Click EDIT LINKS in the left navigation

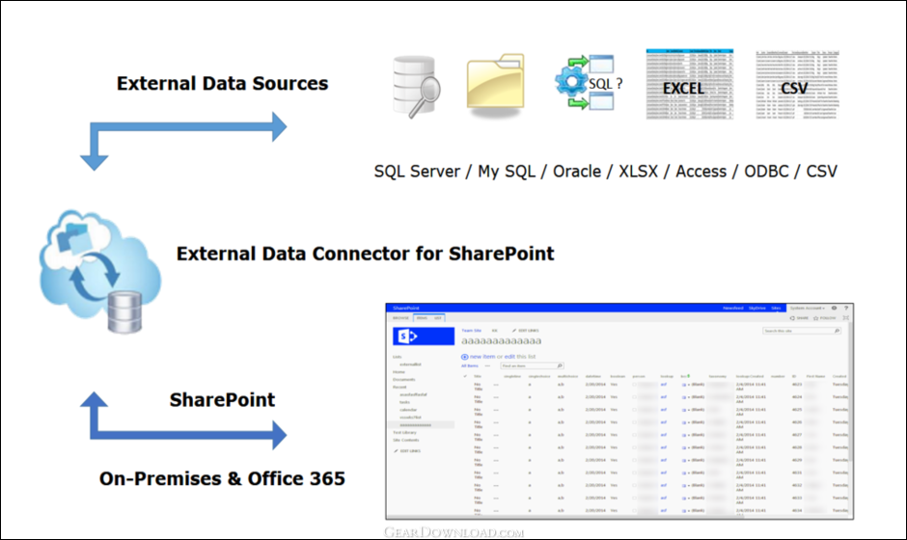(407, 451)
